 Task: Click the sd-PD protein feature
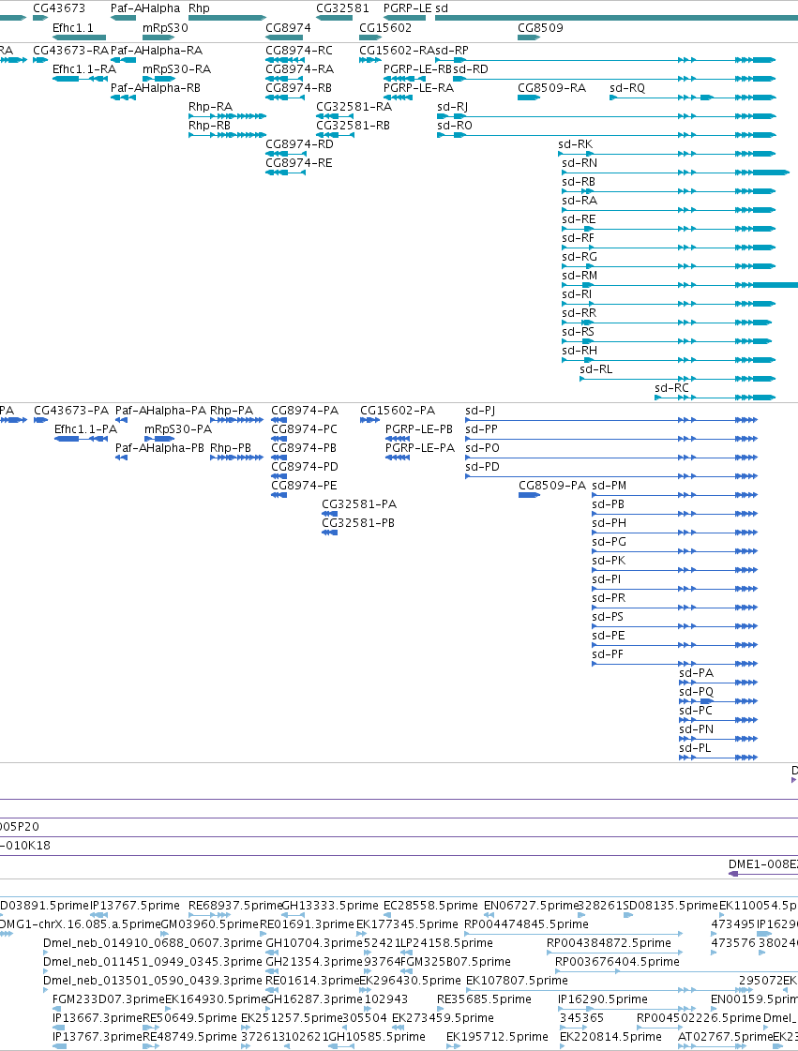click(x=611, y=476)
